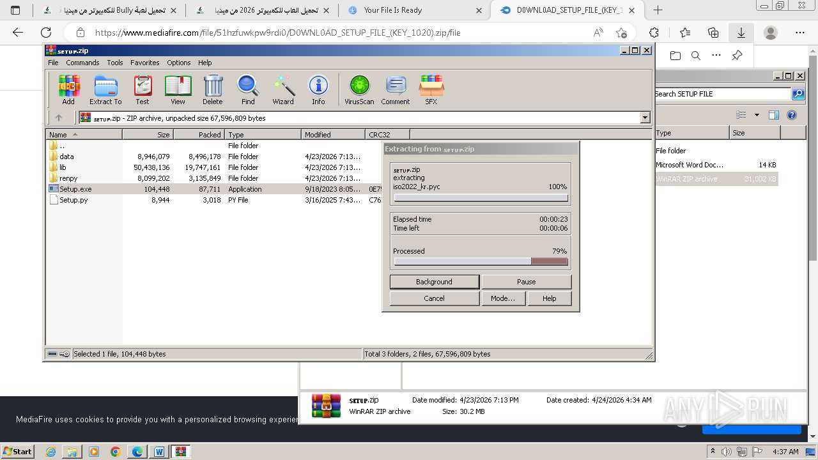
Task: Pause the extraction
Action: pyautogui.click(x=526, y=282)
